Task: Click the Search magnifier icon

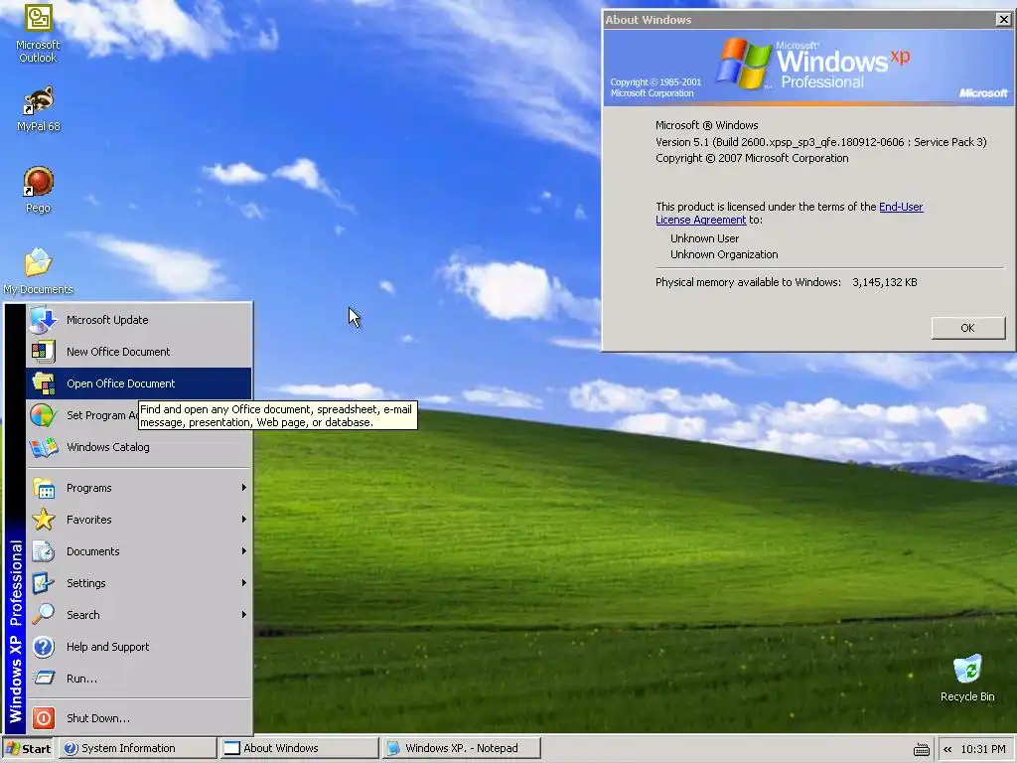Action: (x=44, y=615)
